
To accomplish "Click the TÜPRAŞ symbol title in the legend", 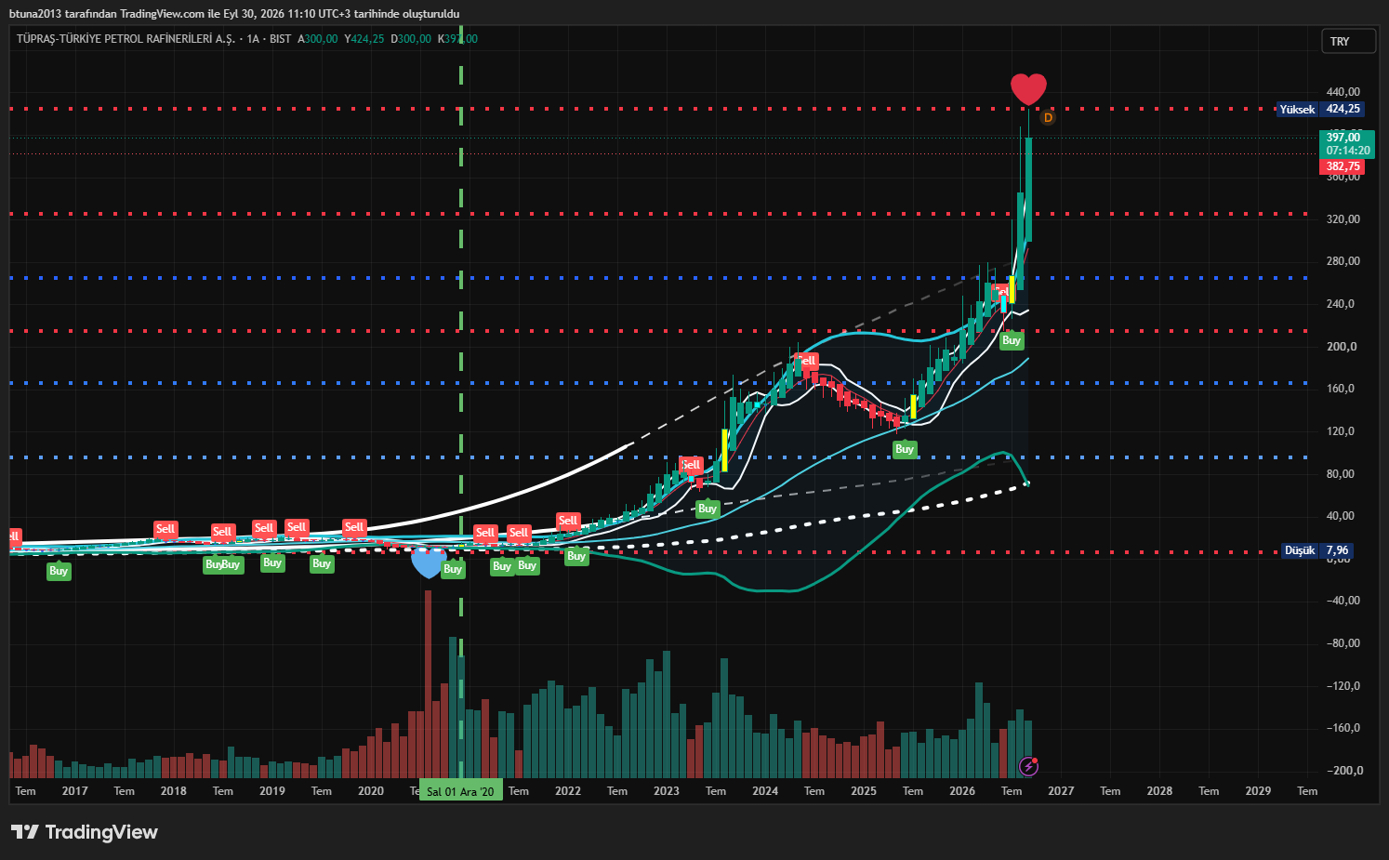I will [x=126, y=39].
